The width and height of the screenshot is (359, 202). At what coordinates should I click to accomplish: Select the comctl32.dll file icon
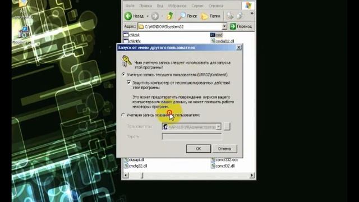tap(213, 166)
